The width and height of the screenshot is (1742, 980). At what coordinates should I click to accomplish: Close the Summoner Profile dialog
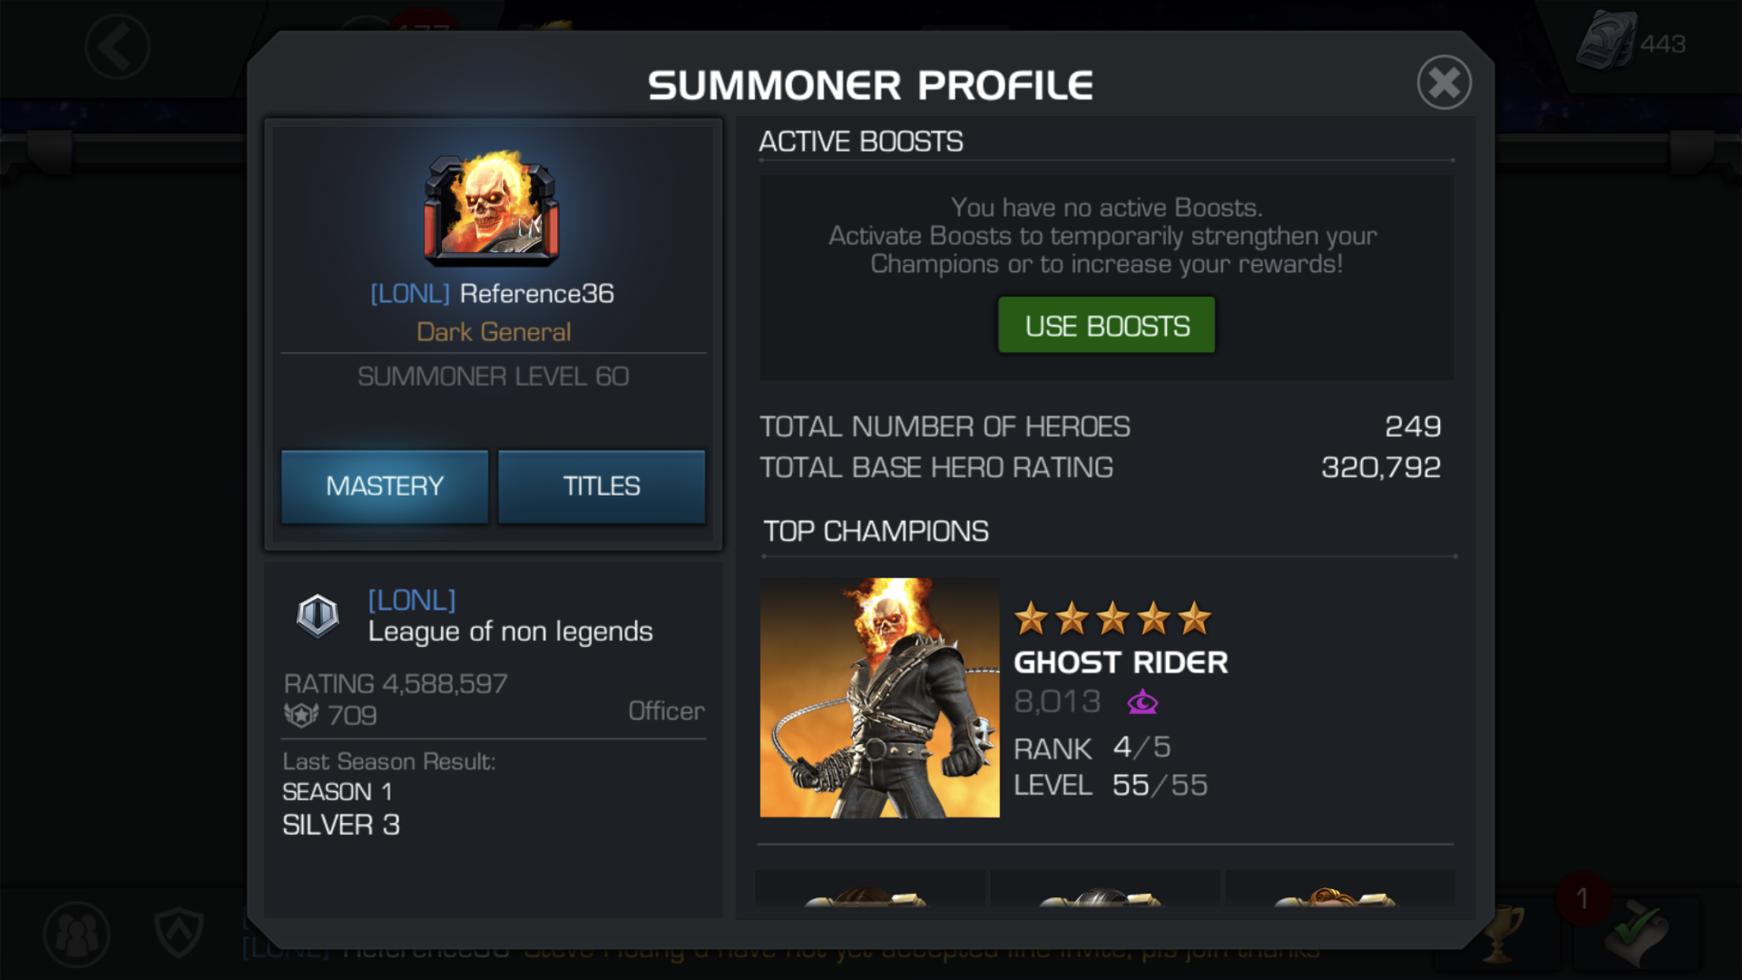(x=1444, y=82)
